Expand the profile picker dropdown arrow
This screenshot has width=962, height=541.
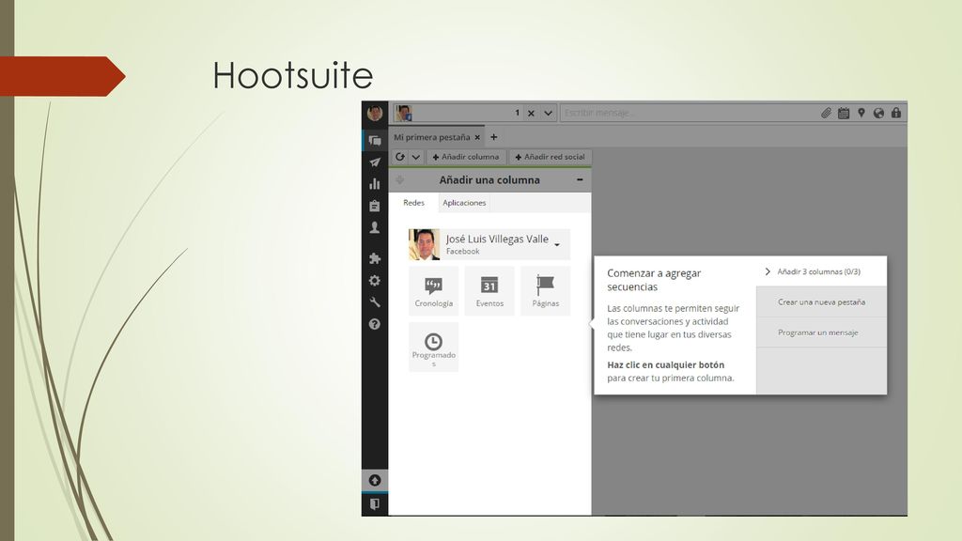pyautogui.click(x=548, y=113)
